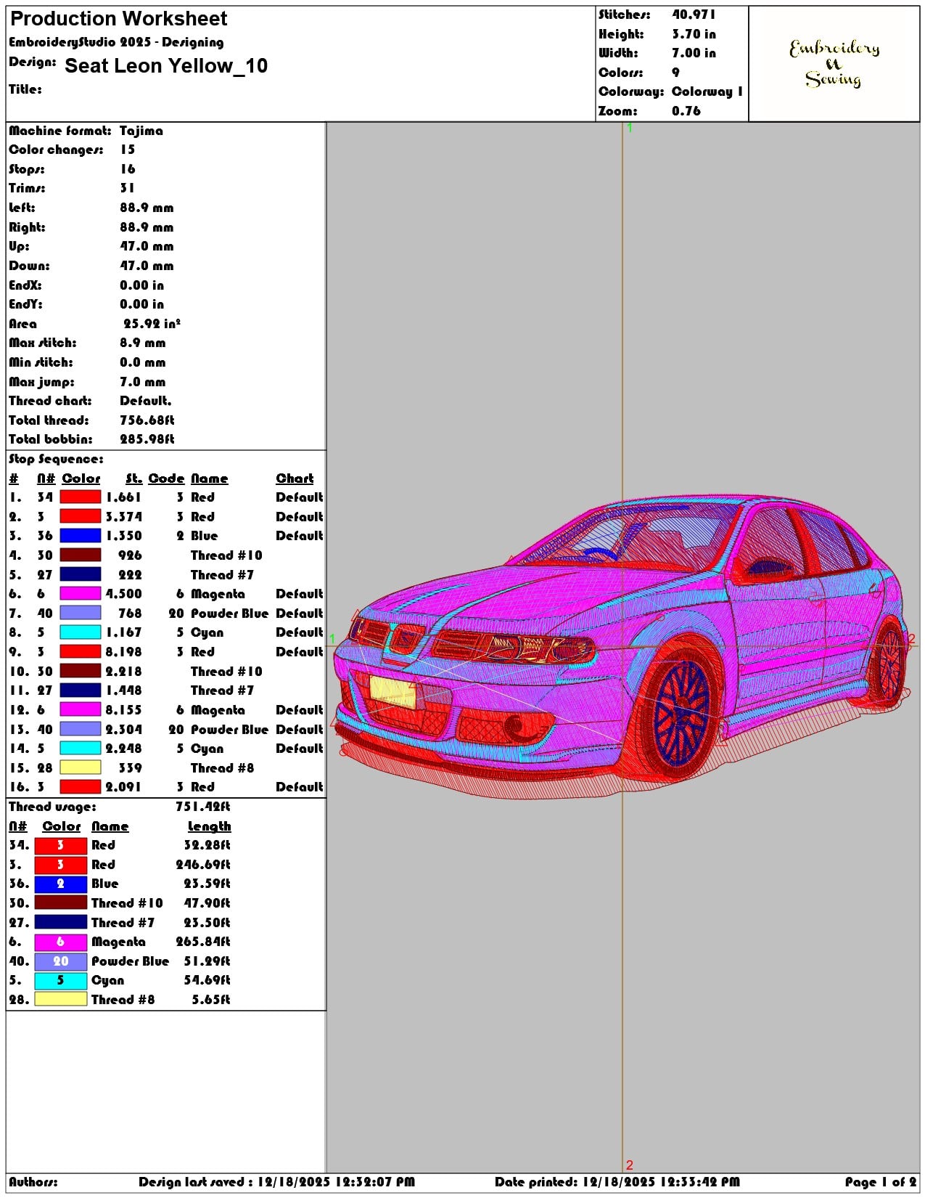
Task: Click the Max stitch value '8.9 mm'
Action: click(x=143, y=343)
